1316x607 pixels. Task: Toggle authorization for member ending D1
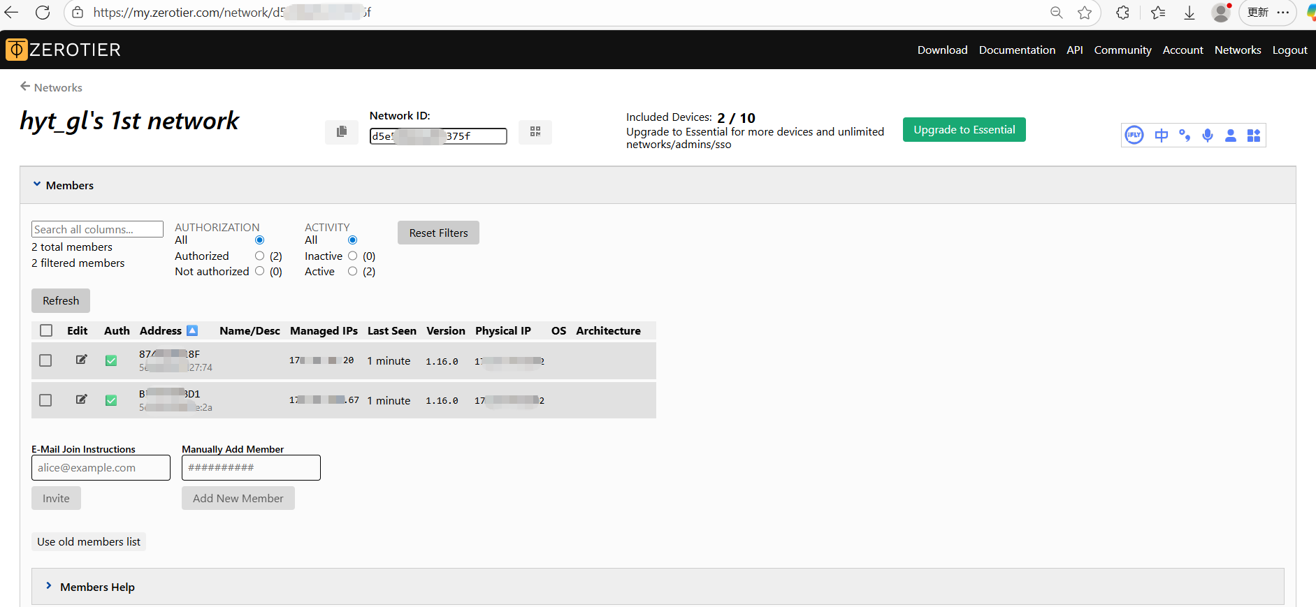tap(111, 400)
